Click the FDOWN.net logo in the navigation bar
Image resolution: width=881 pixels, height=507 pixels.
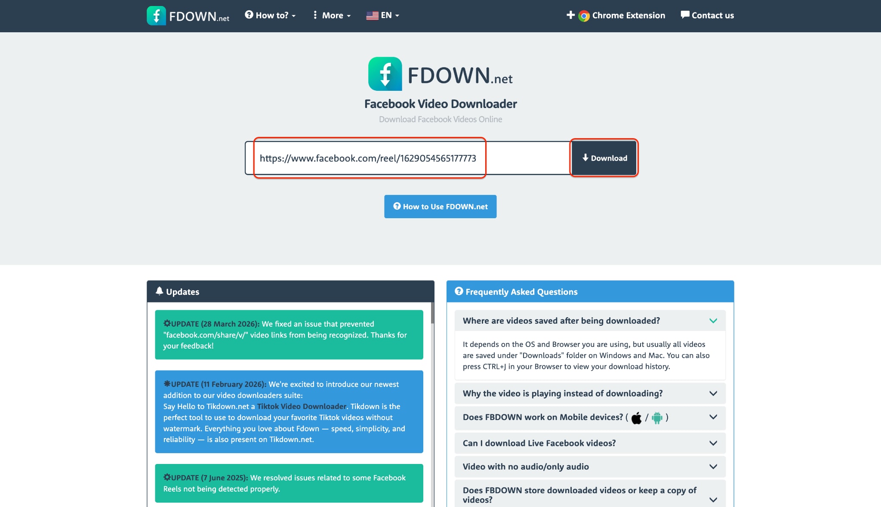pos(188,15)
